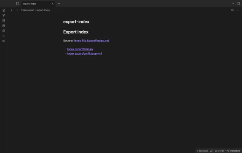Toggle the right sidebar panel icon

click(238, 3)
